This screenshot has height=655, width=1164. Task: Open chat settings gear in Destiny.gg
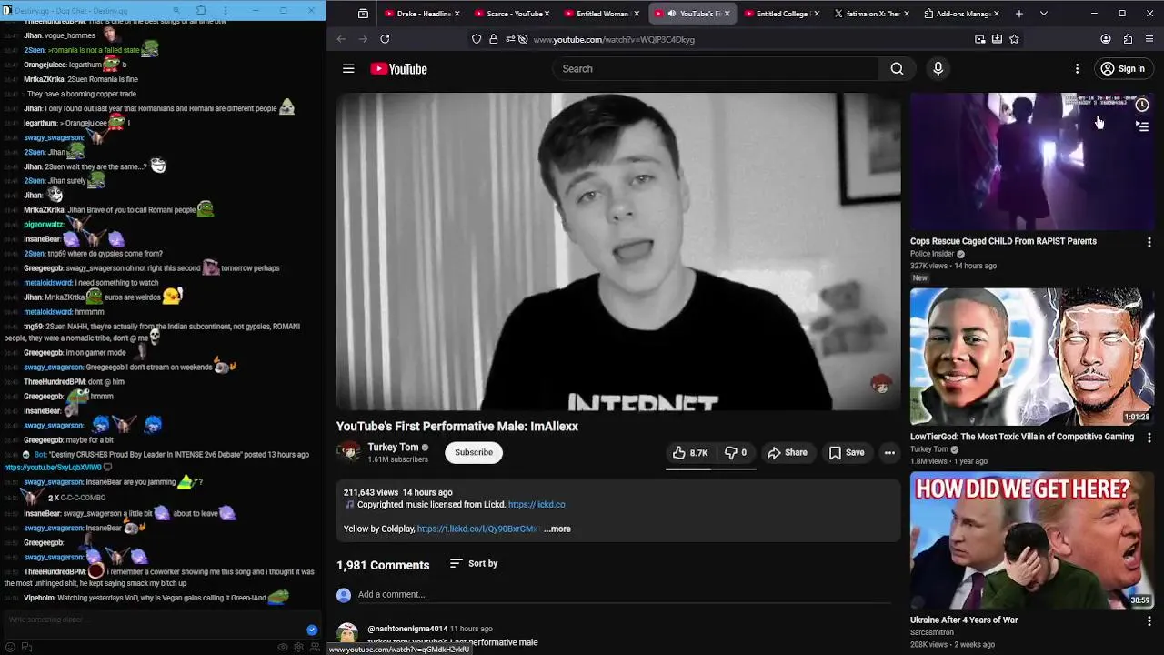[297, 647]
